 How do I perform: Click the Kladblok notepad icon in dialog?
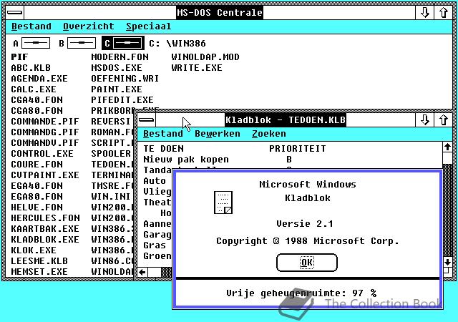(223, 203)
